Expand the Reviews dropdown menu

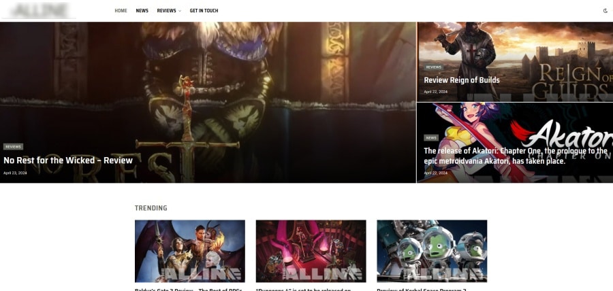(169, 11)
